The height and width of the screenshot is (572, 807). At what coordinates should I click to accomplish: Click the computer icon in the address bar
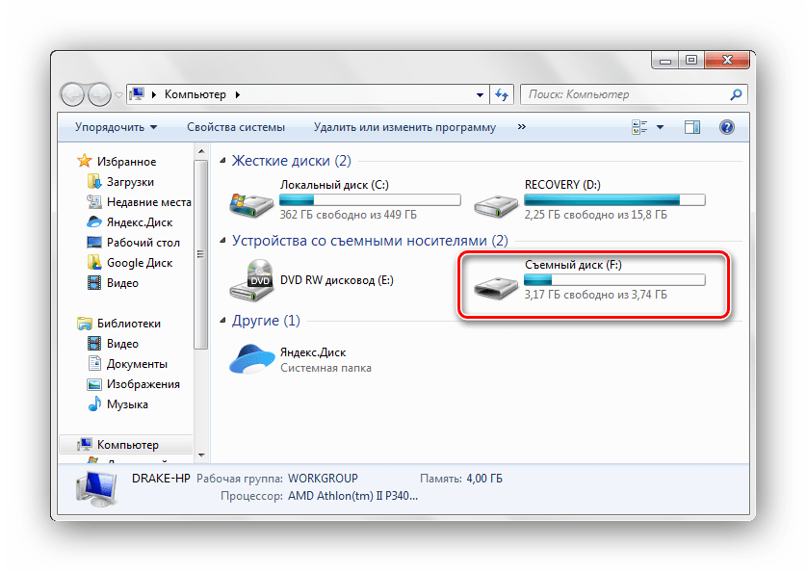tap(137, 94)
